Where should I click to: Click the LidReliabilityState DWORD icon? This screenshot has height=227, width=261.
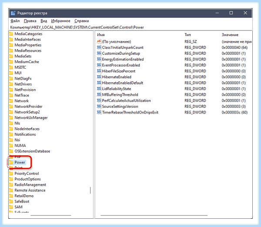(99, 89)
